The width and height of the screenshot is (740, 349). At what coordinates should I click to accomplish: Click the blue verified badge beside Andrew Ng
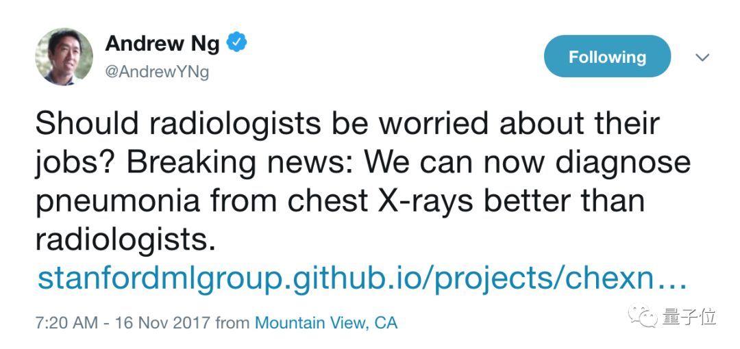(237, 44)
